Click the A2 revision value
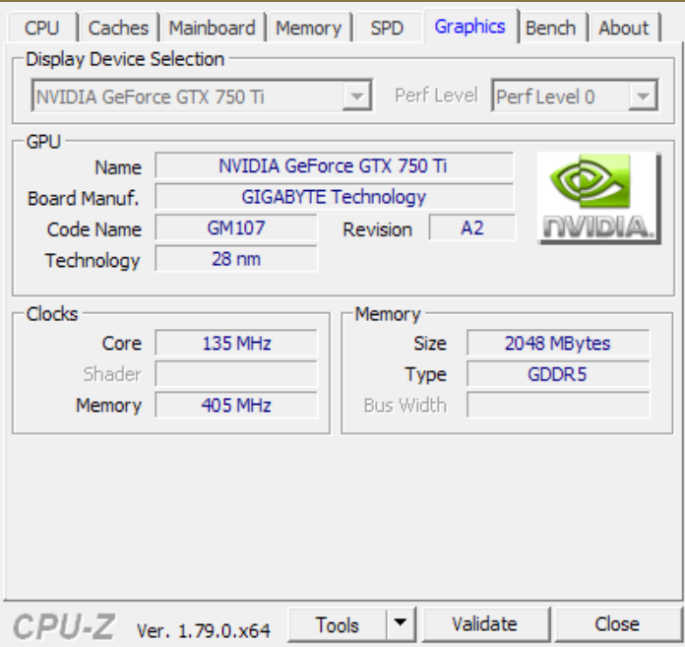This screenshot has width=685, height=647. pyautogui.click(x=472, y=228)
